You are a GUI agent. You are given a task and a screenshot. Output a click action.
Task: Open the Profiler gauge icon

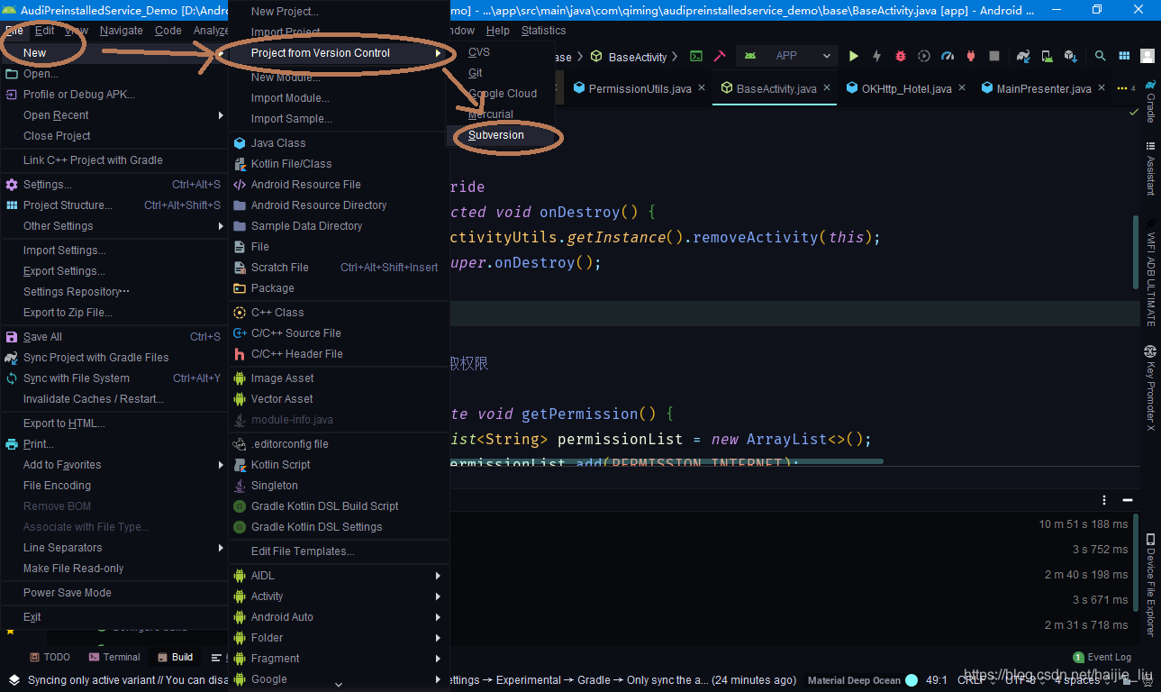pos(947,56)
